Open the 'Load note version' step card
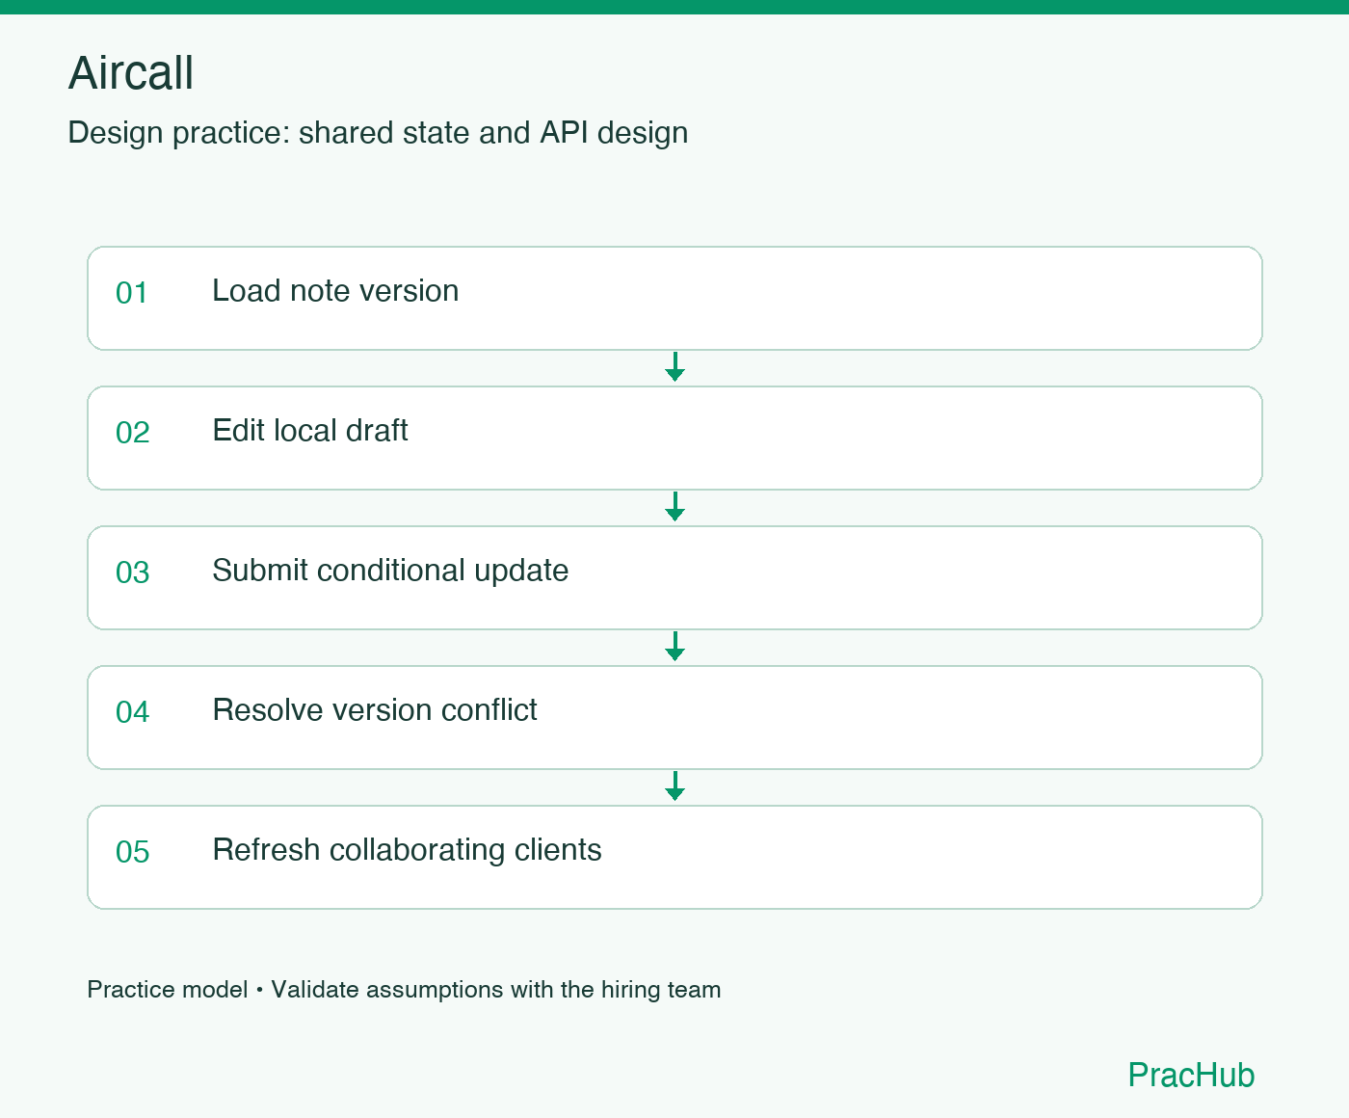 pos(674,298)
